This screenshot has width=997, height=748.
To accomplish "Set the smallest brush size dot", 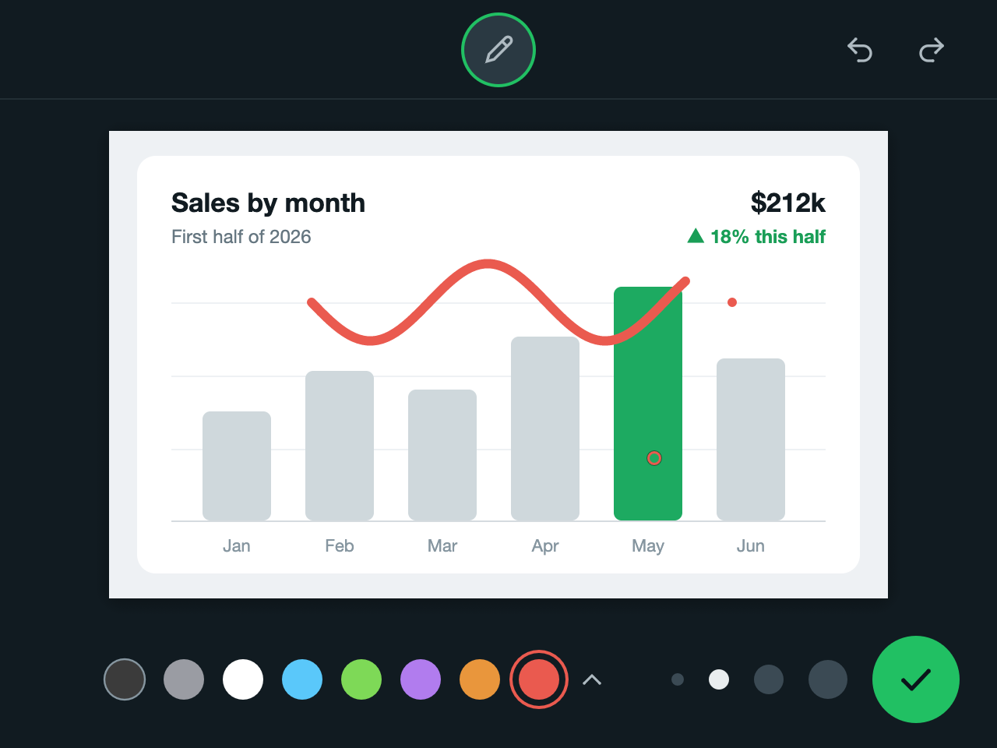I will coord(678,679).
